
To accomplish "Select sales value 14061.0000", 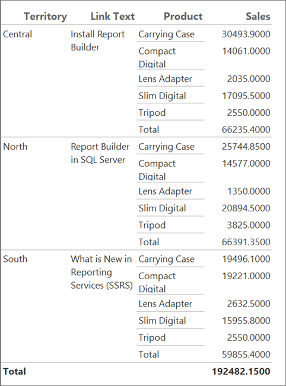I will click(246, 51).
